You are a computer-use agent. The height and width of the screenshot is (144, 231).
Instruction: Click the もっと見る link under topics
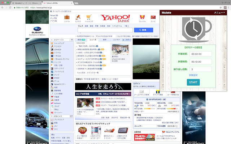pos(81,73)
